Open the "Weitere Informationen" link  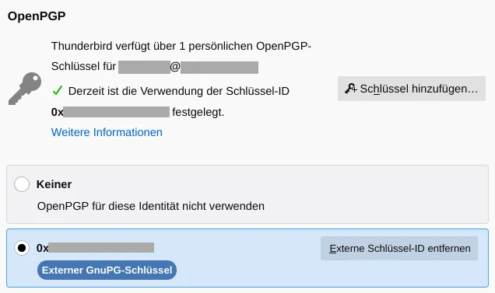[107, 132]
